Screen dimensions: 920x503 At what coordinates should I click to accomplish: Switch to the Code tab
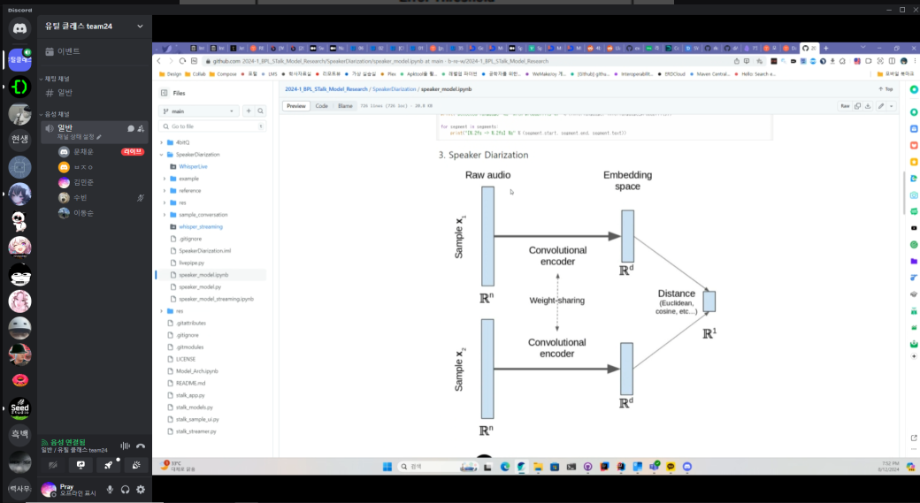click(321, 106)
